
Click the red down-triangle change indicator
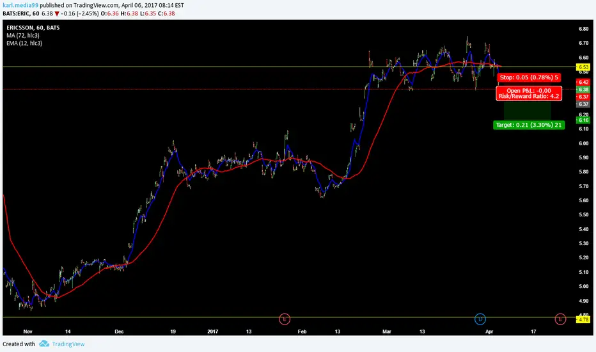[57, 13]
